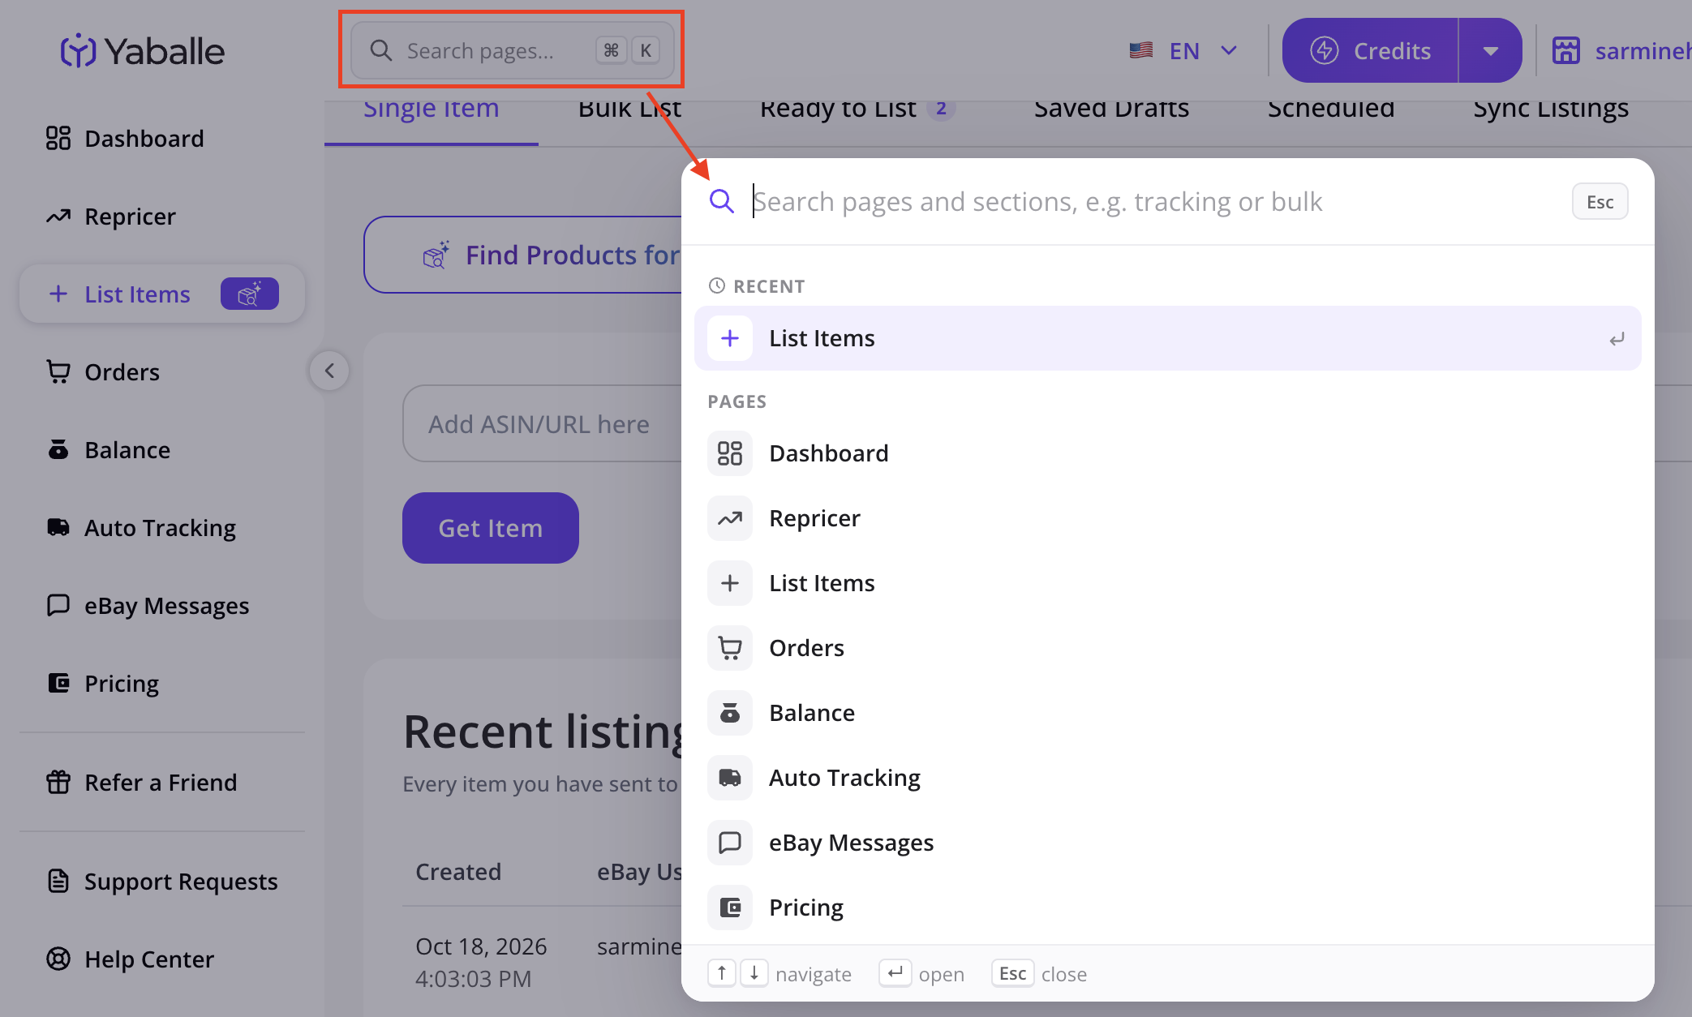Click the Credits button
Image resolution: width=1692 pixels, height=1017 pixels.
point(1370,50)
